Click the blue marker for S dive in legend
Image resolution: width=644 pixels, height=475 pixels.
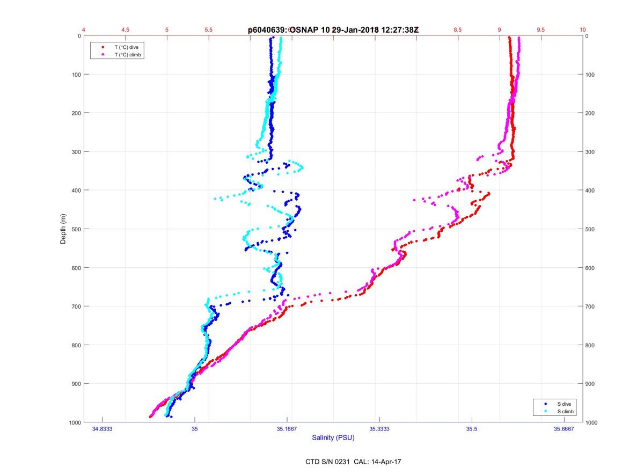click(x=545, y=404)
